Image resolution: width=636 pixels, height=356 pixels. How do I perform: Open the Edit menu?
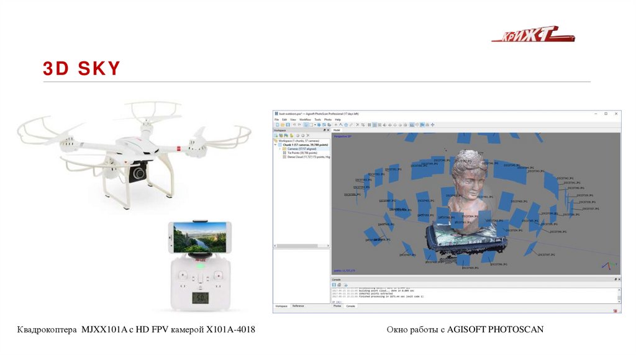(x=284, y=120)
